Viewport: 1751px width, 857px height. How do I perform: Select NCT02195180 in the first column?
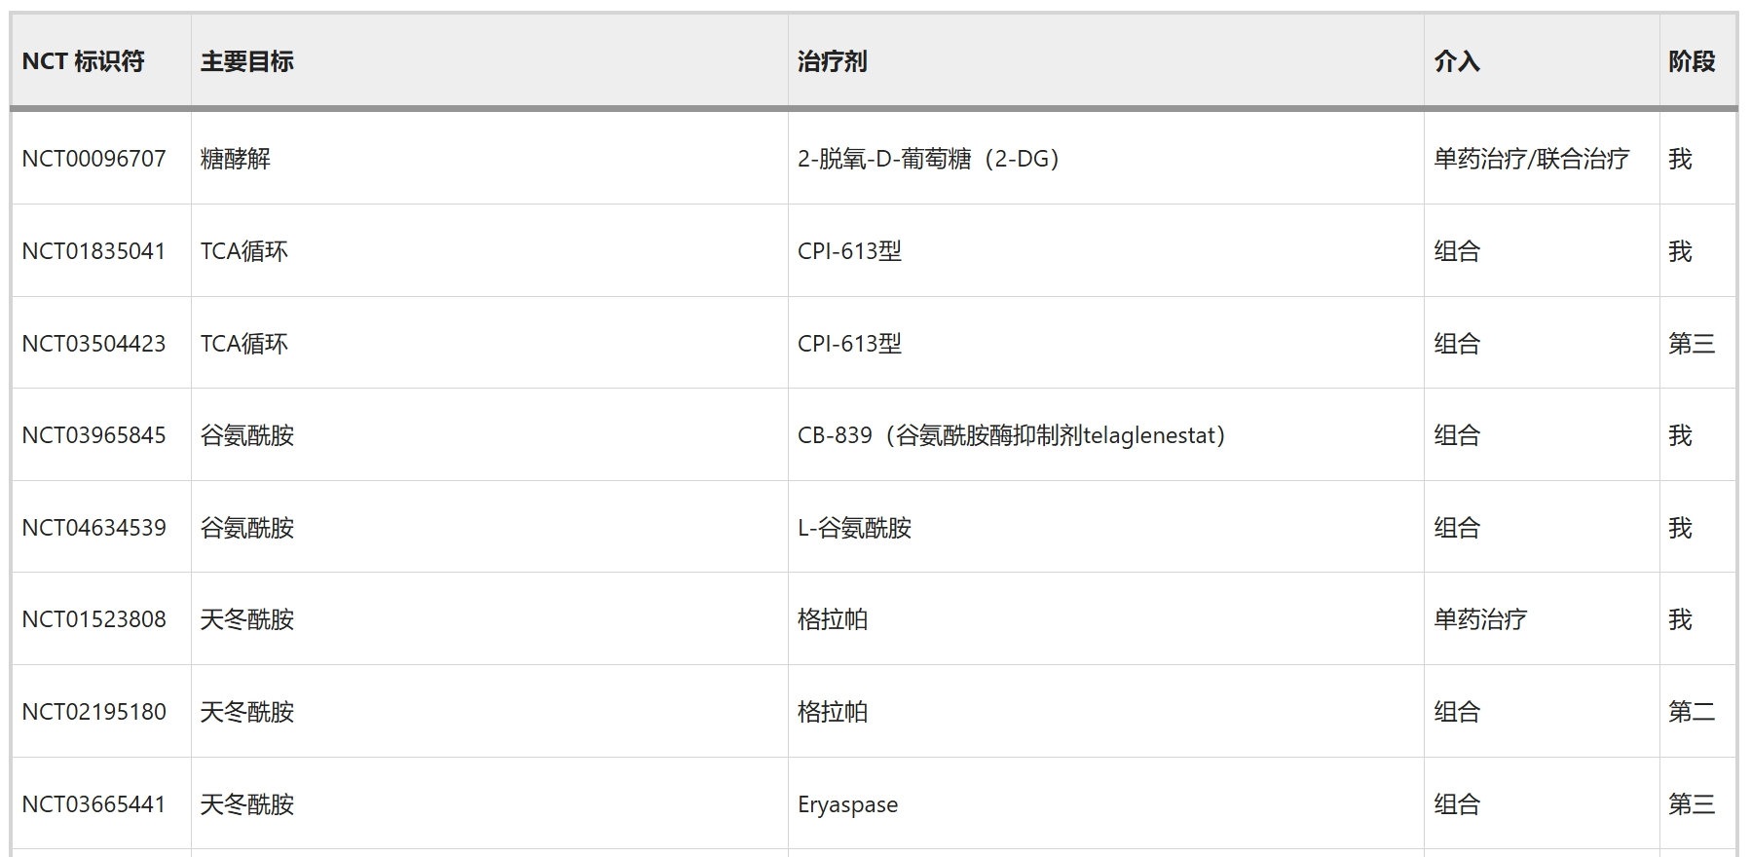pos(93,712)
